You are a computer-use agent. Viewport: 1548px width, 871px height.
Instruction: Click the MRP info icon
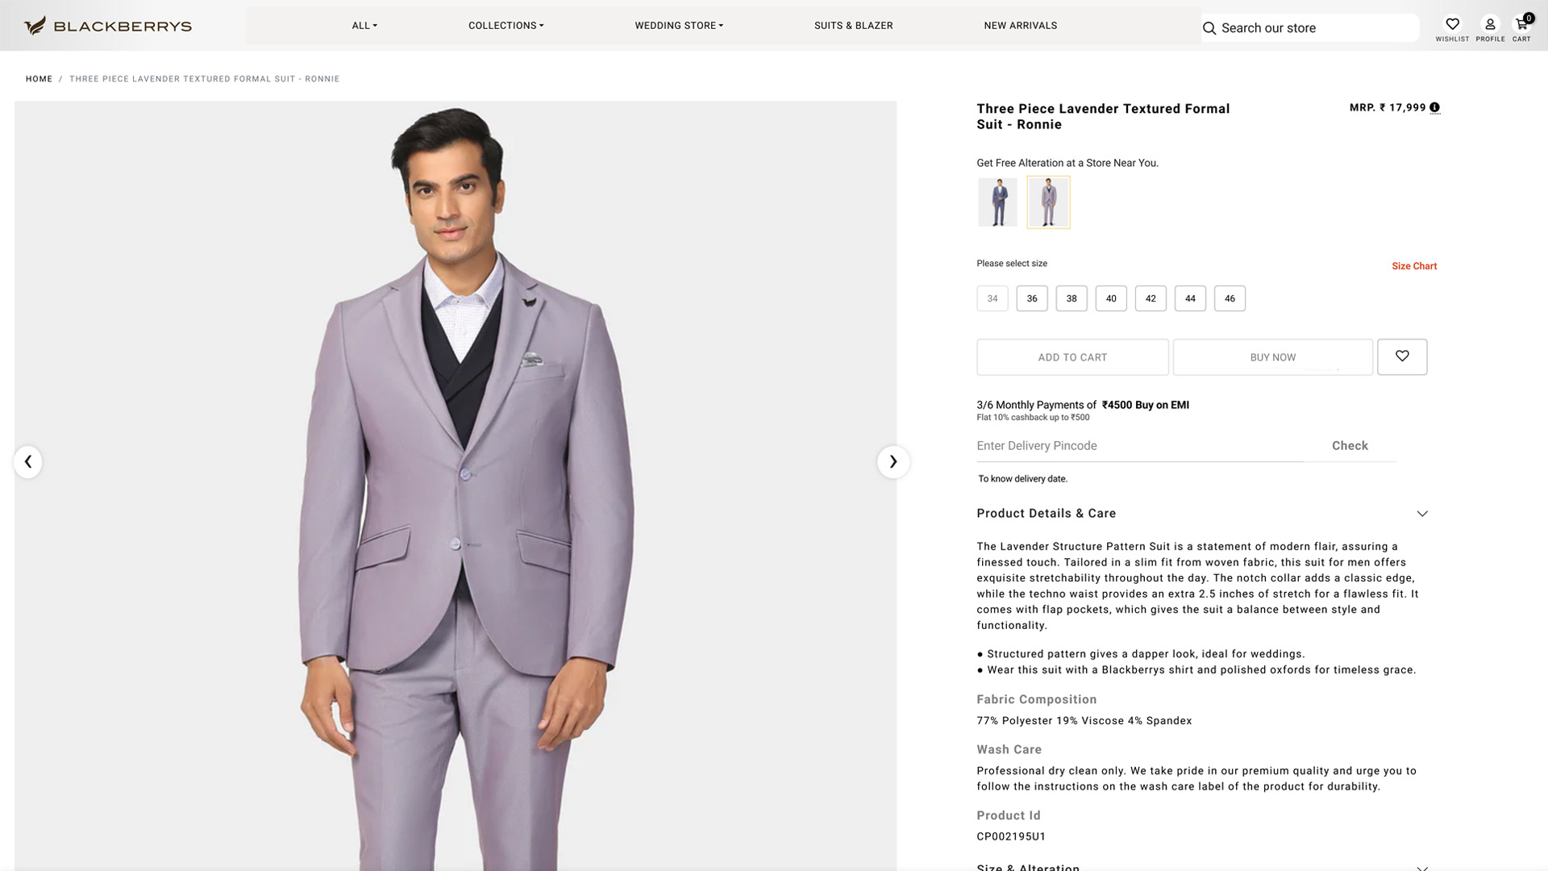(1434, 107)
